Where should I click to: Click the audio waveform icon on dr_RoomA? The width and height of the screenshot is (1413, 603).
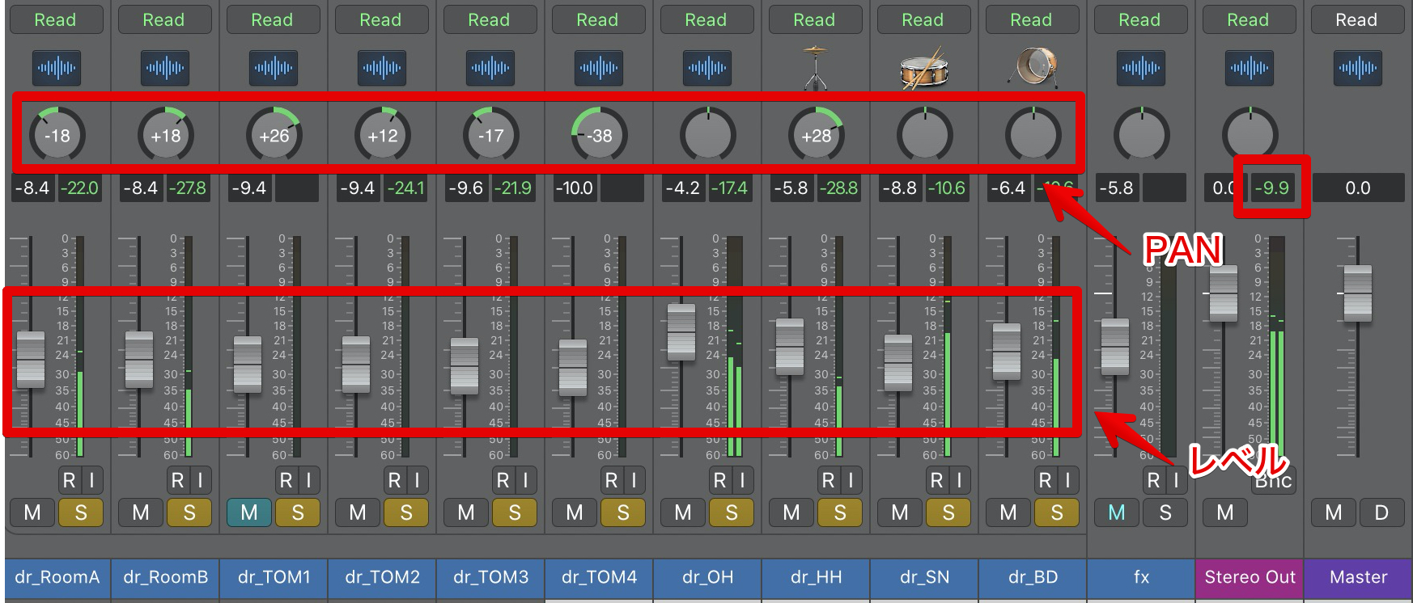57,68
